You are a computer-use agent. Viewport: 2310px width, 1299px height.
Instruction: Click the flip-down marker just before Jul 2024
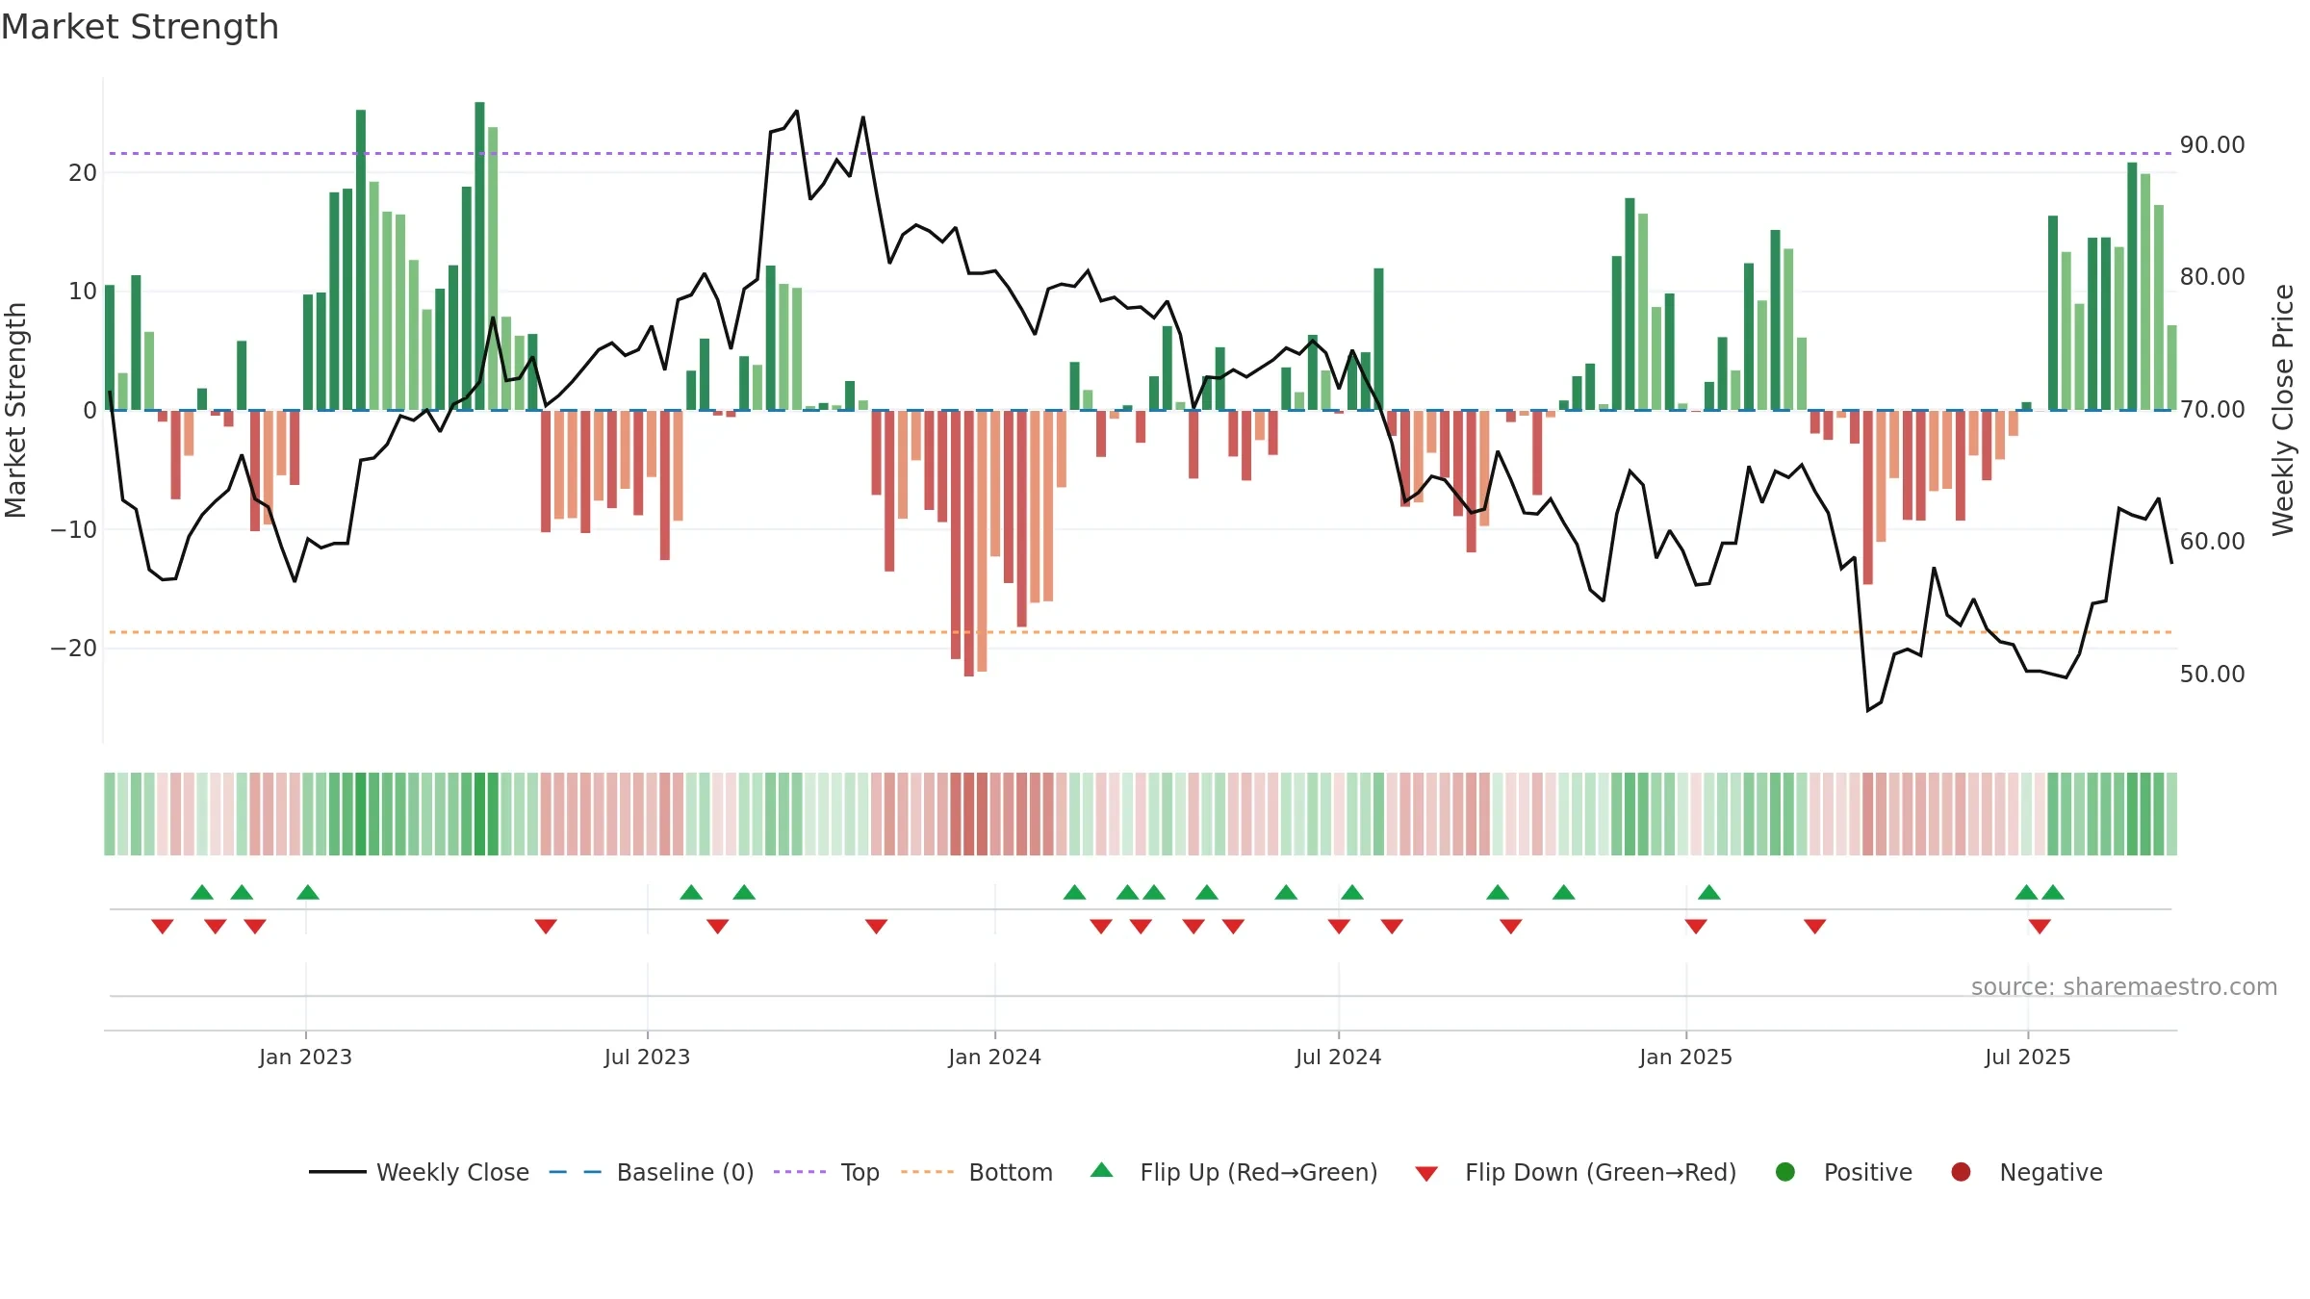coord(1339,927)
